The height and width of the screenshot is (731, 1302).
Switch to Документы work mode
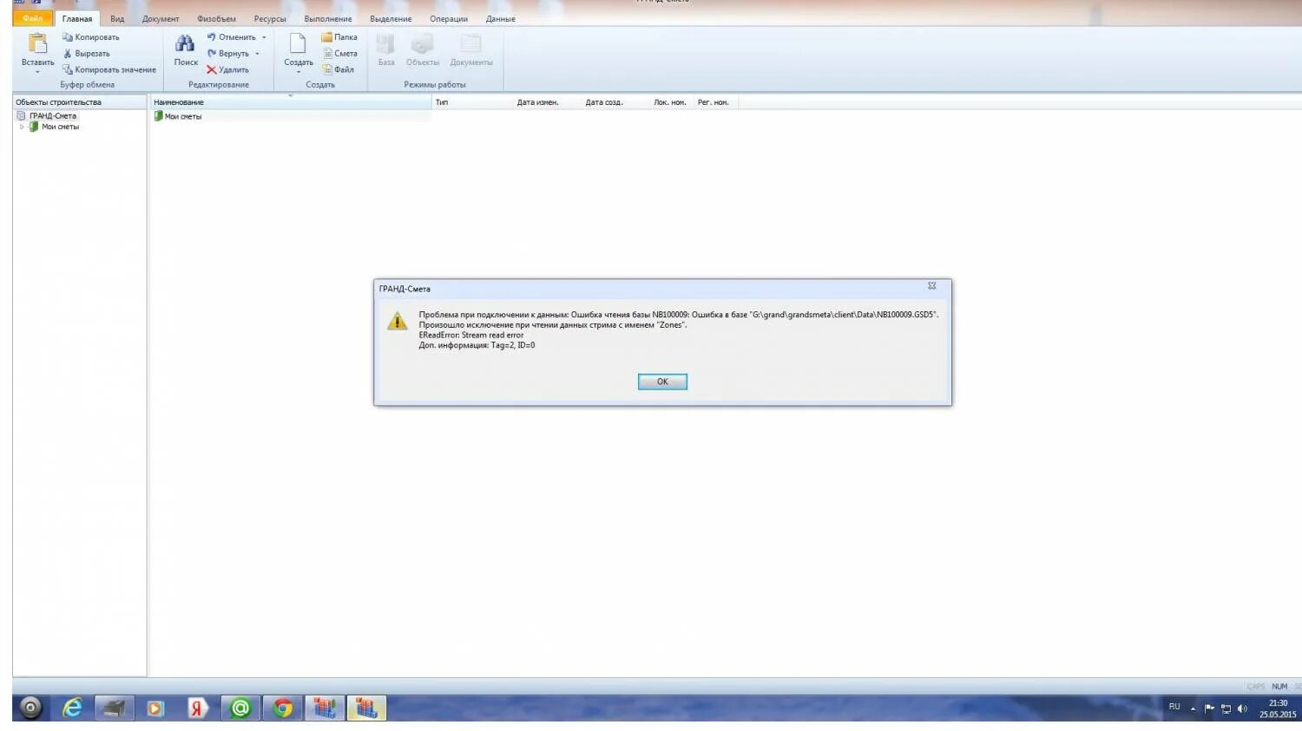click(471, 50)
